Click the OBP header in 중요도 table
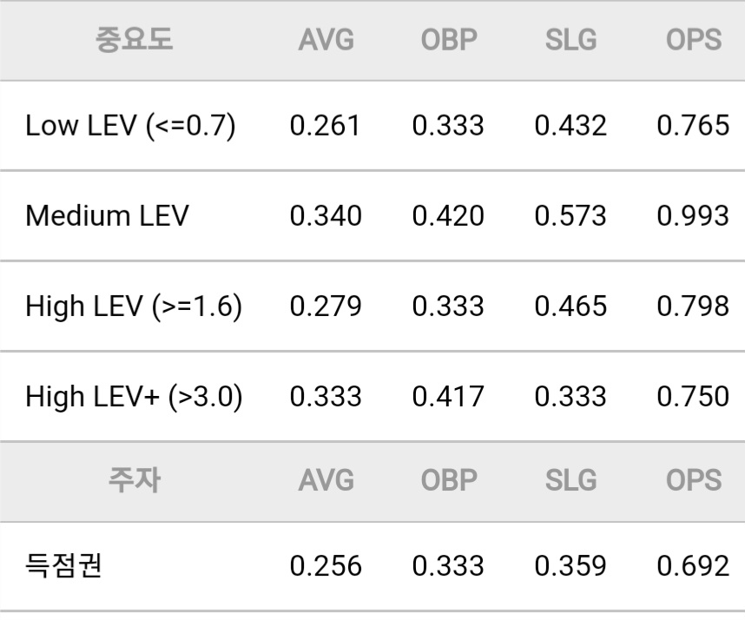Screen dimensions: 745x620 (x=449, y=39)
